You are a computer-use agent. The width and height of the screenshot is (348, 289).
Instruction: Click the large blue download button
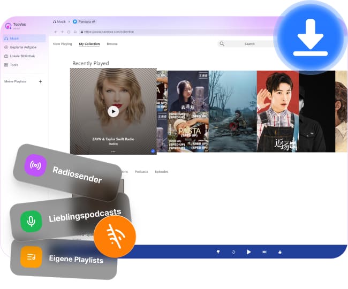click(311, 37)
